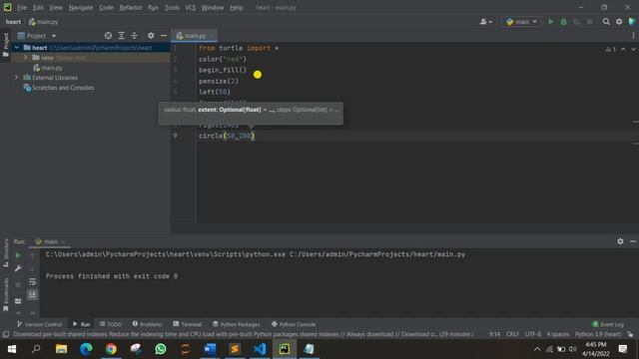Open run configuration wrench in Run panel
Image resolution: width=639 pixels, height=359 pixels.
18,268
